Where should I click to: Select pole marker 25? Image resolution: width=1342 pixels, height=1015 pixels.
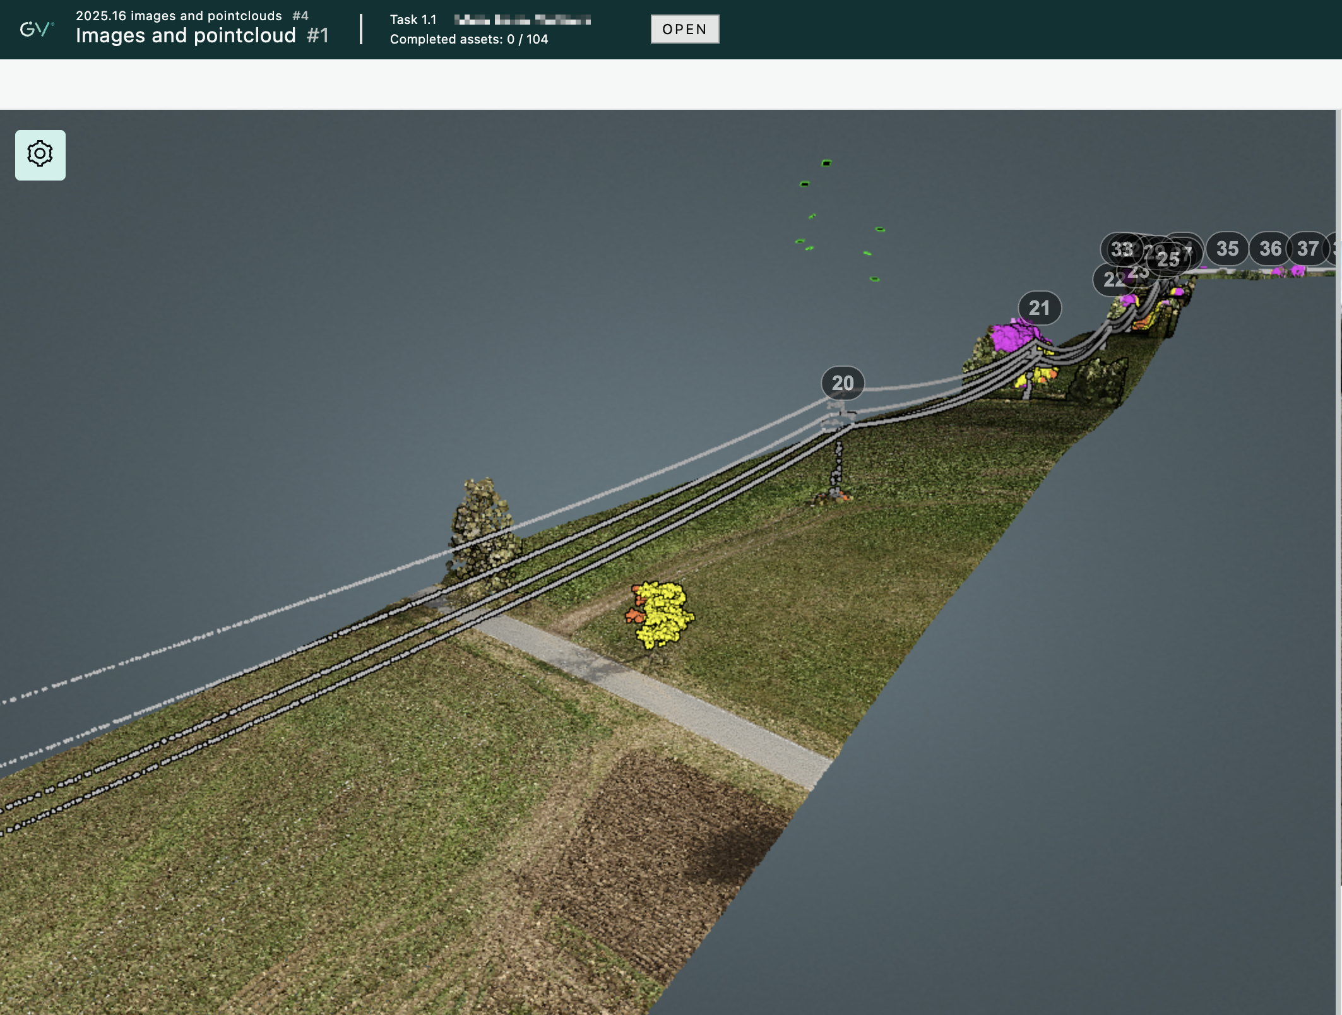pos(1168,259)
